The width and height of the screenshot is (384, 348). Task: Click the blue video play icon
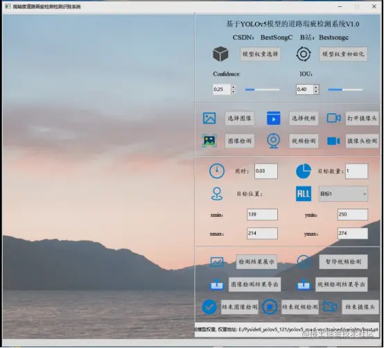[x=273, y=118]
